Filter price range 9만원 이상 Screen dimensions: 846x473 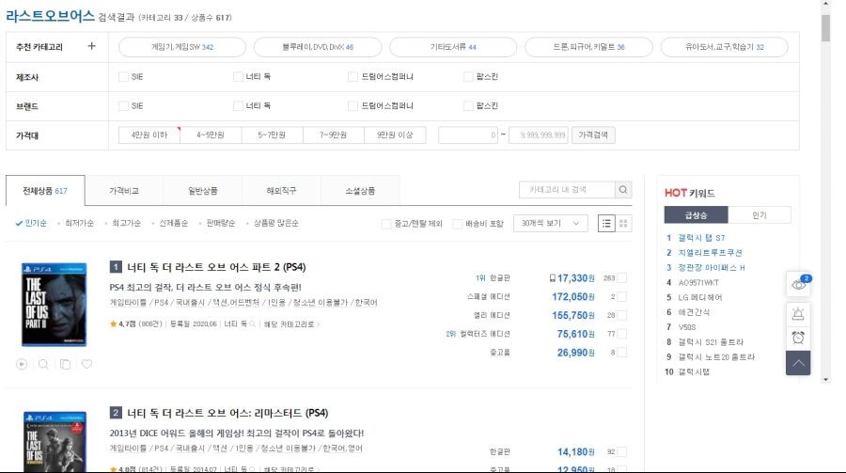coord(395,135)
